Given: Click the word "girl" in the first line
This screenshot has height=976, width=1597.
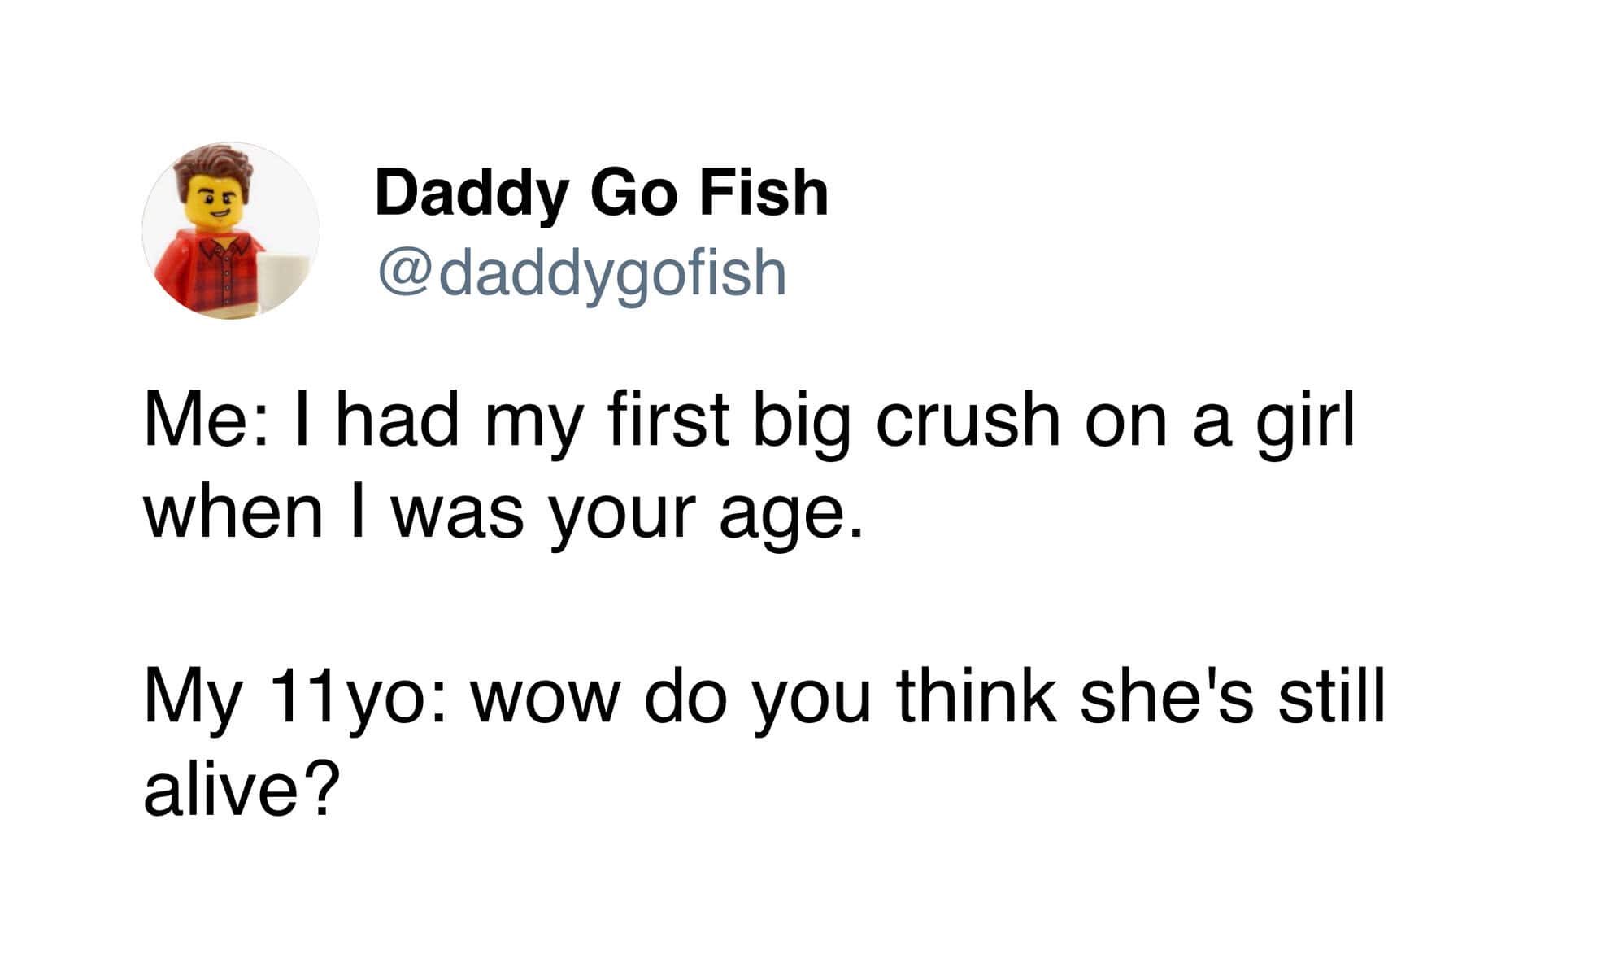Looking at the screenshot, I should pyautogui.click(x=1305, y=425).
